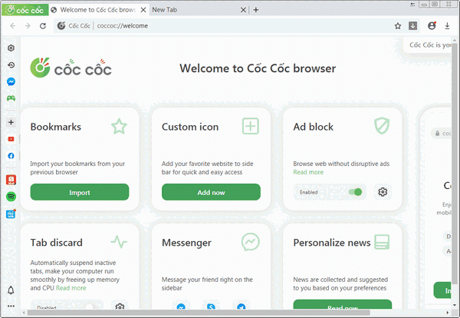This screenshot has height=318, width=460.
Task: Click the address bar showing coccoc://welcome
Action: 223,26
